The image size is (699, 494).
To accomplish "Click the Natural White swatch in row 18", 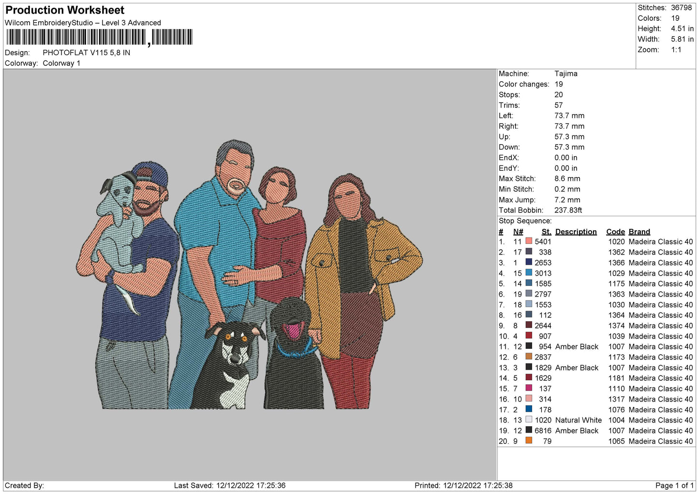I will (529, 420).
